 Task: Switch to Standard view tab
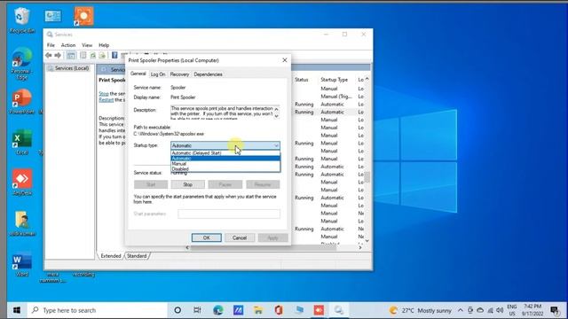click(x=137, y=256)
